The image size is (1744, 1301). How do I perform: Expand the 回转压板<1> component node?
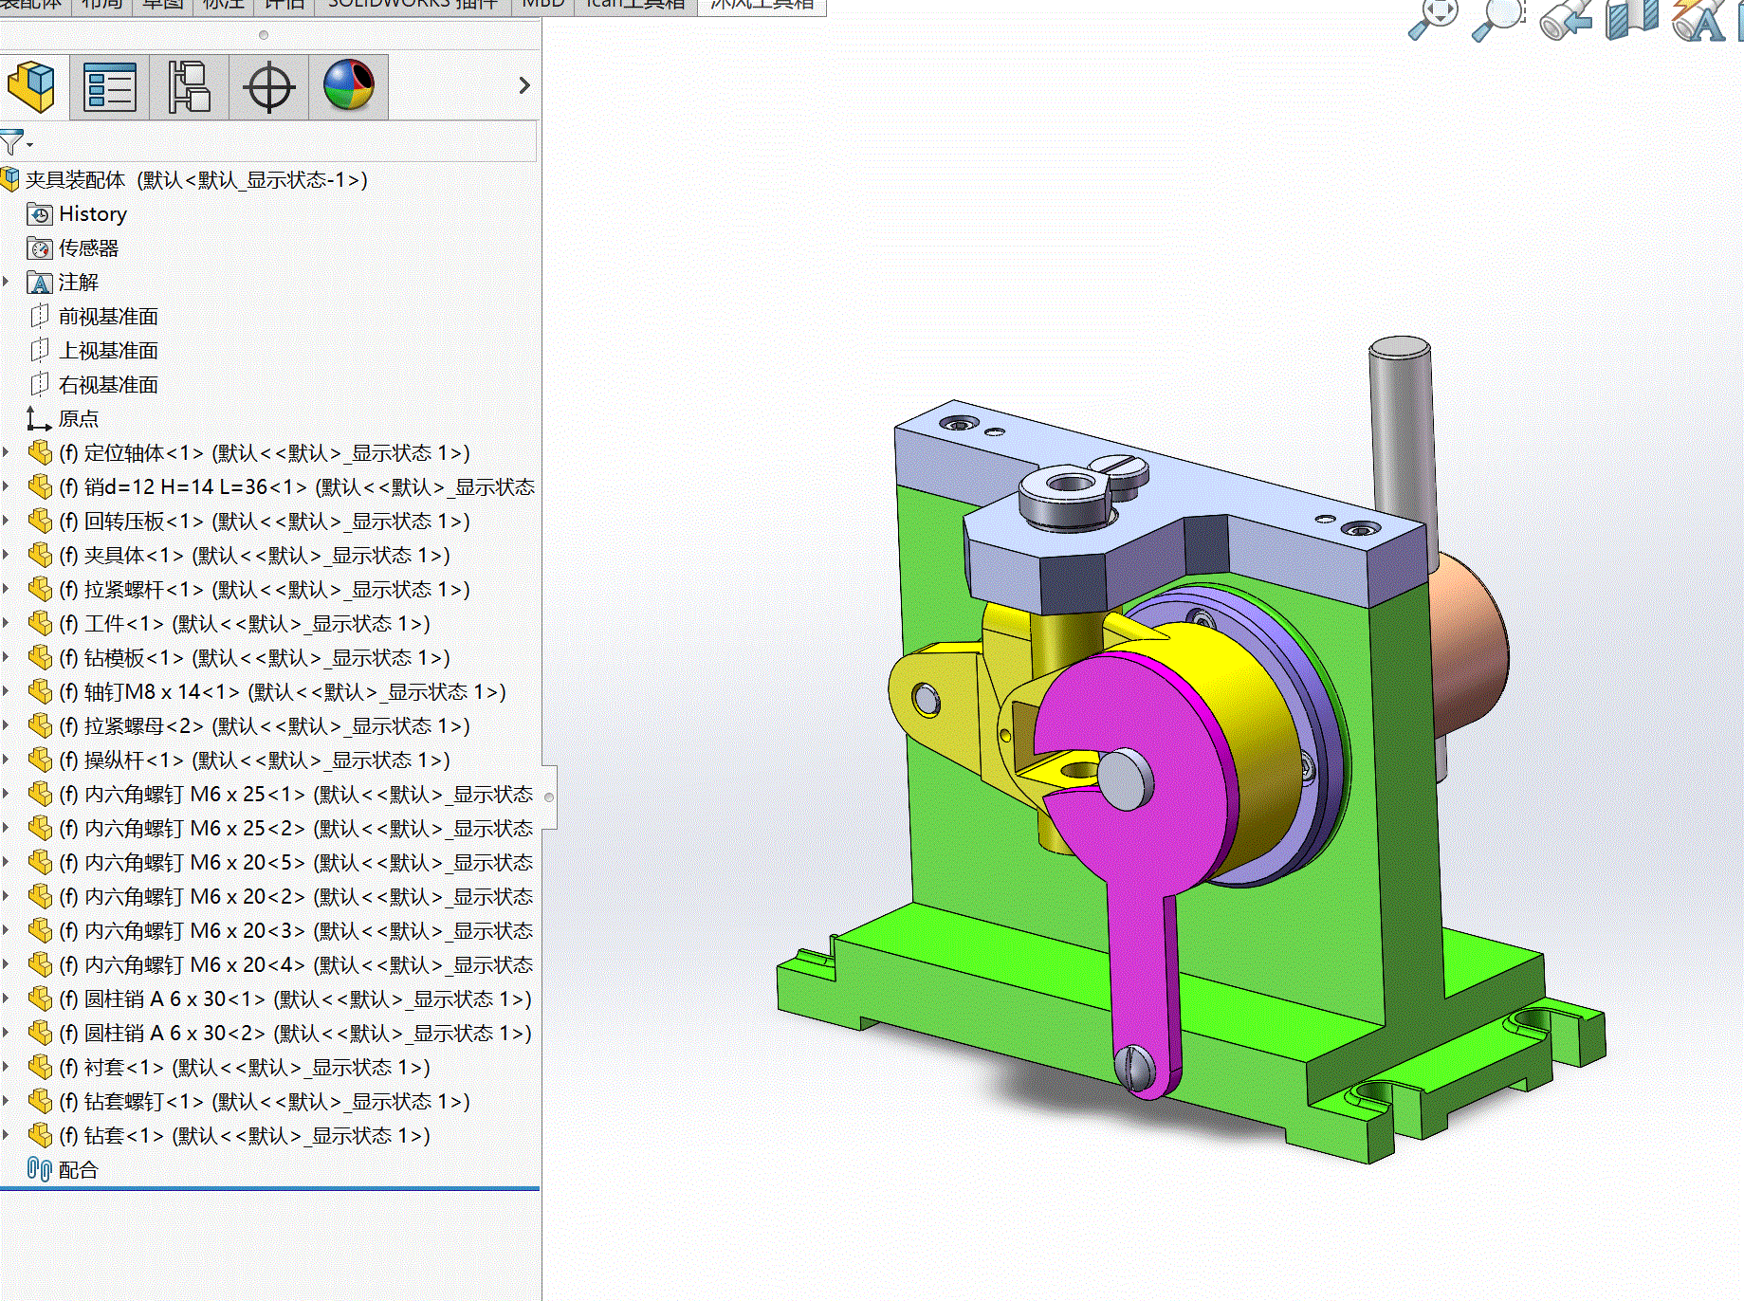(x=6, y=521)
